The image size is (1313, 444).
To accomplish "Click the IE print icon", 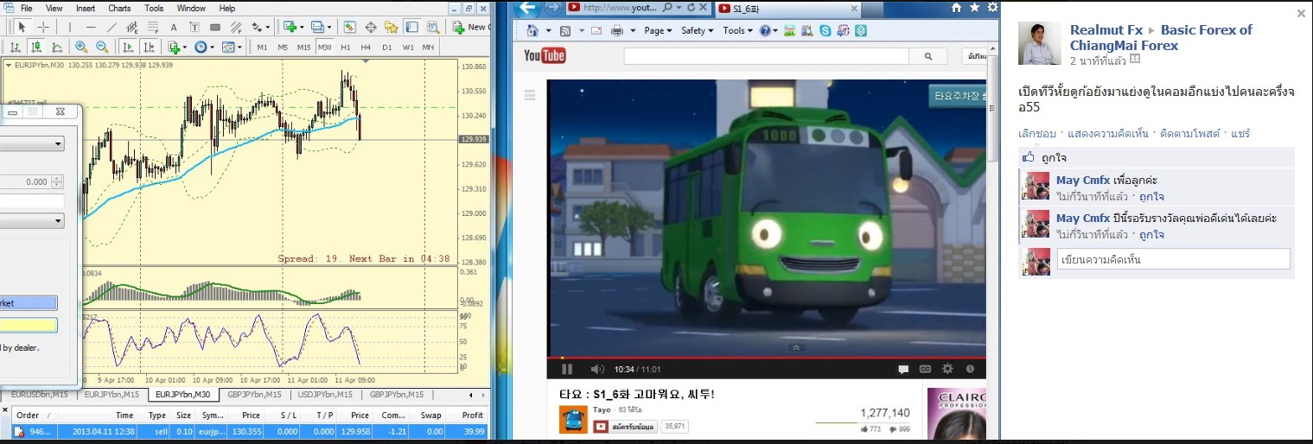I will 617,30.
